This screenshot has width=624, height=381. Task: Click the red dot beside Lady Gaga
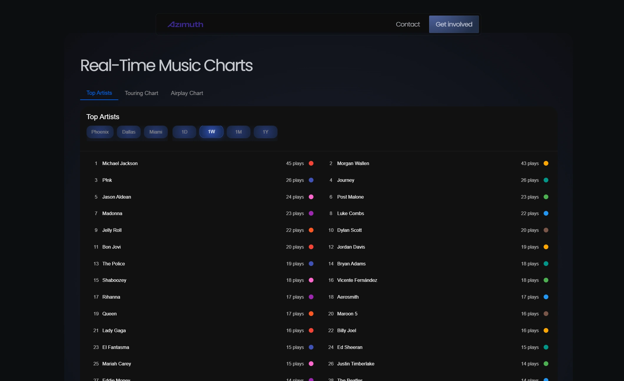tap(311, 330)
